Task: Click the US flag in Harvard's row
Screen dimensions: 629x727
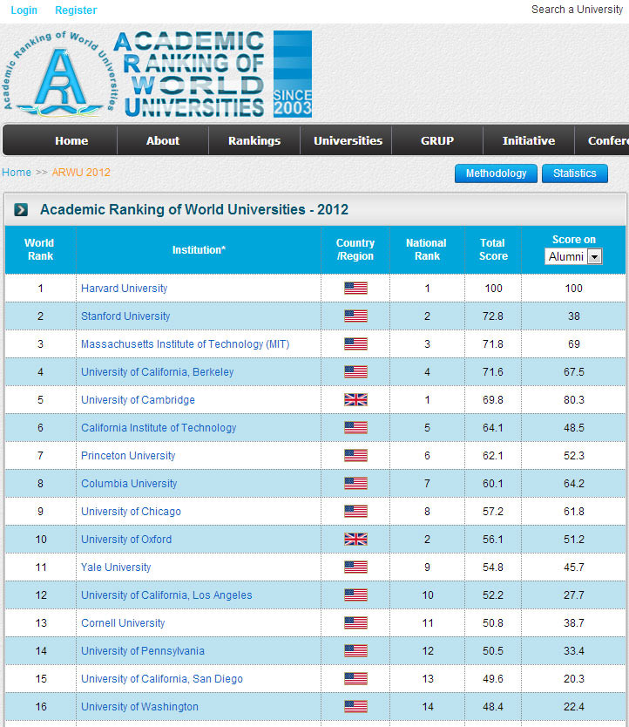Action: coord(355,289)
